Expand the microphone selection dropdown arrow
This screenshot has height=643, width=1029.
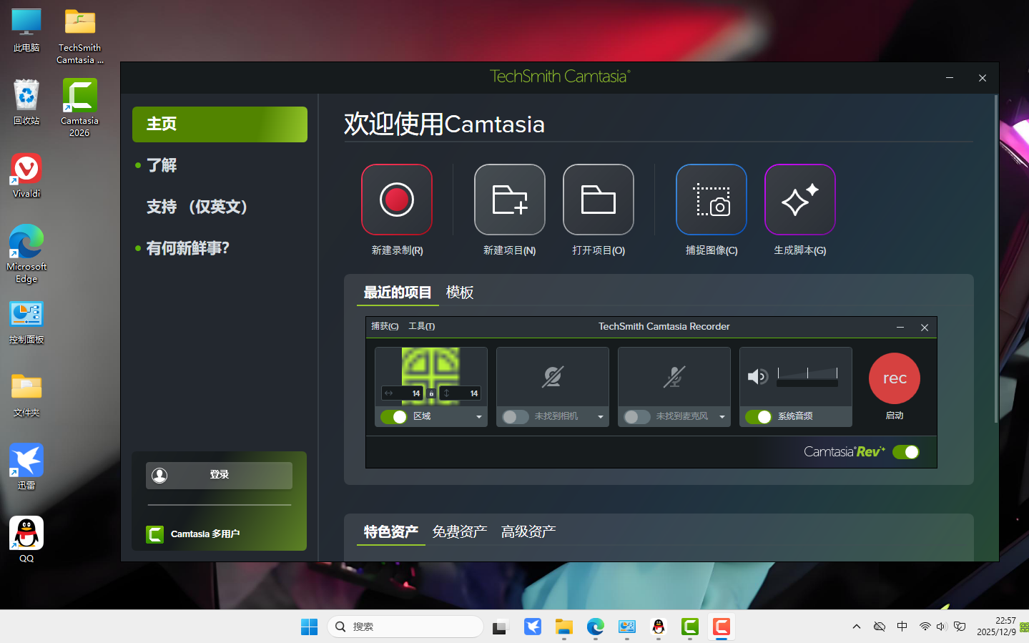click(722, 417)
